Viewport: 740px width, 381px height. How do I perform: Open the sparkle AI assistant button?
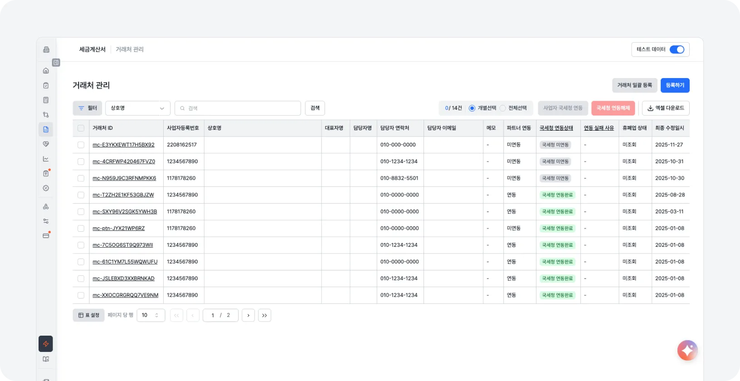pos(687,350)
